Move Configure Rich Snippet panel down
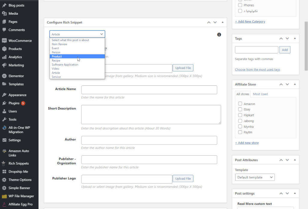The width and height of the screenshot is (308, 209). (x=215, y=22)
